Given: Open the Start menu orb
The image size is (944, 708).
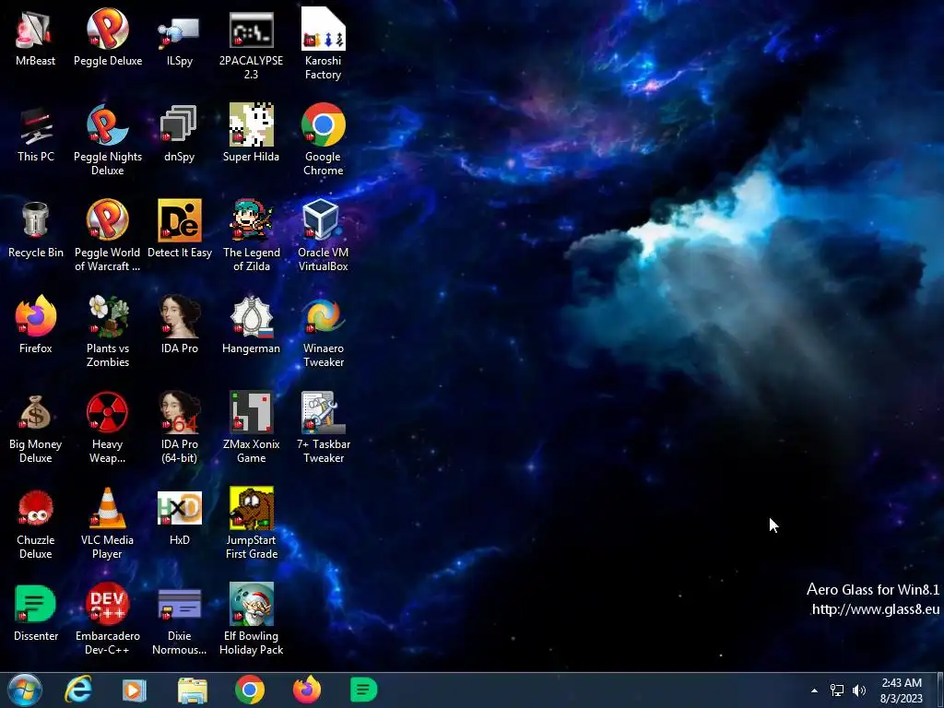Looking at the screenshot, I should [25, 690].
